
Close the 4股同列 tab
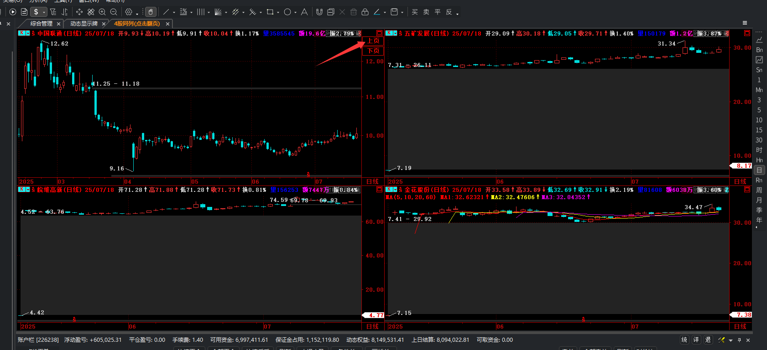point(167,24)
